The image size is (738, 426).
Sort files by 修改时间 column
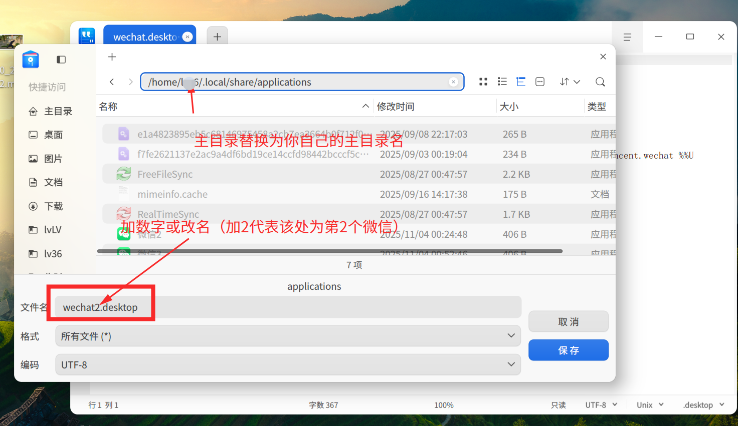point(435,106)
